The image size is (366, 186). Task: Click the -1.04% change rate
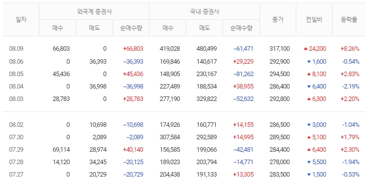pyautogui.click(x=351, y=125)
